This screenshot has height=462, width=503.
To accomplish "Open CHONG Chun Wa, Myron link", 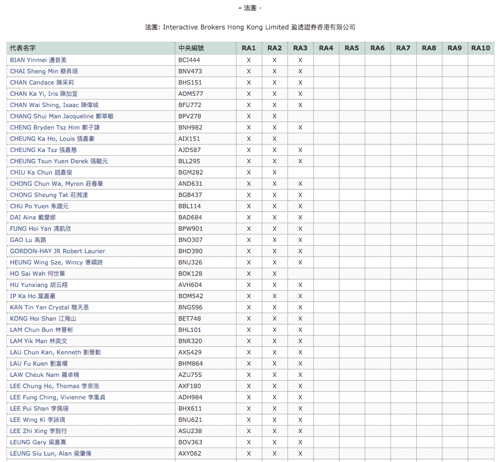I will click(x=56, y=184).
